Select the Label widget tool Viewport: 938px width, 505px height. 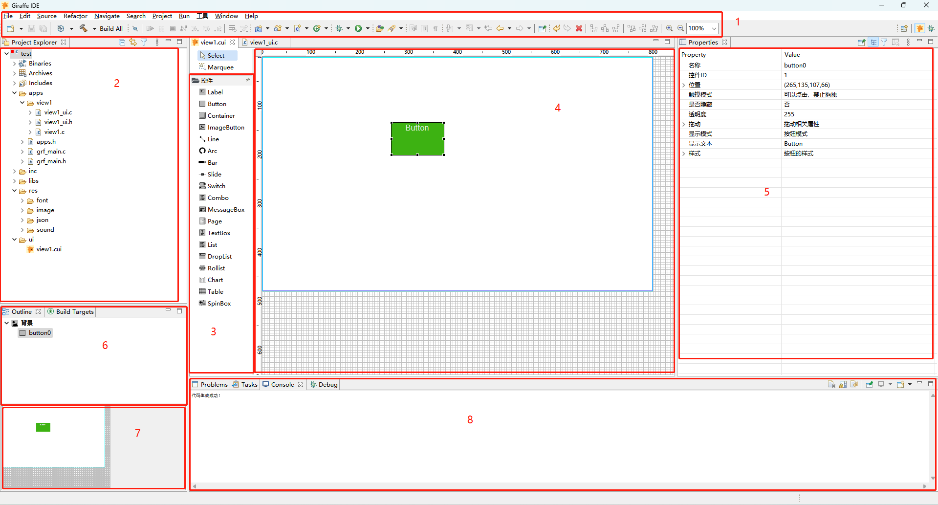[214, 92]
